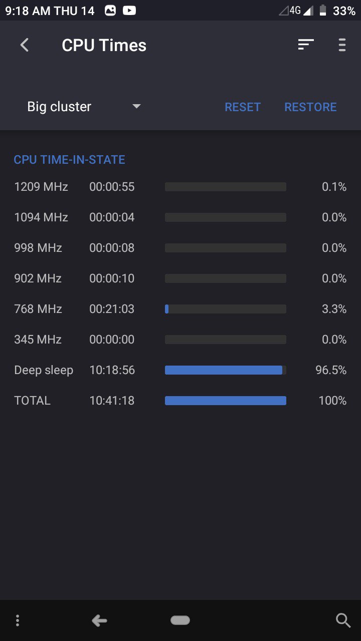The width and height of the screenshot is (361, 641).
Task: Open the sort options icon
Action: coord(306,45)
